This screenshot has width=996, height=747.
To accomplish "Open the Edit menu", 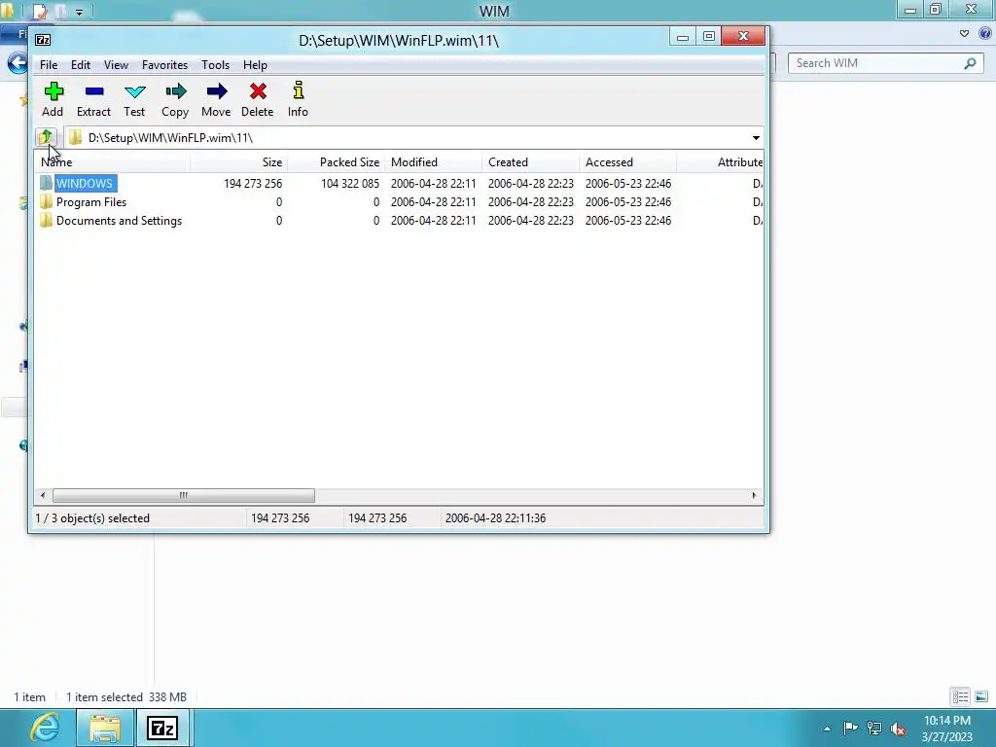I will point(80,65).
